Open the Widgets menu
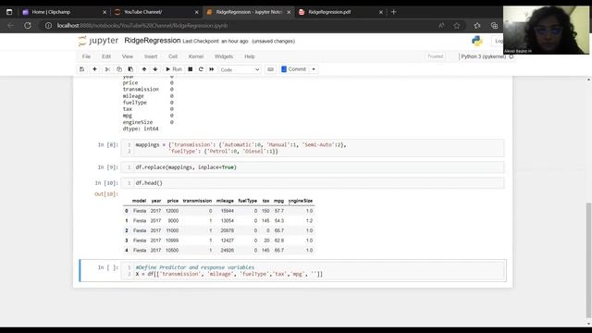 click(x=224, y=56)
